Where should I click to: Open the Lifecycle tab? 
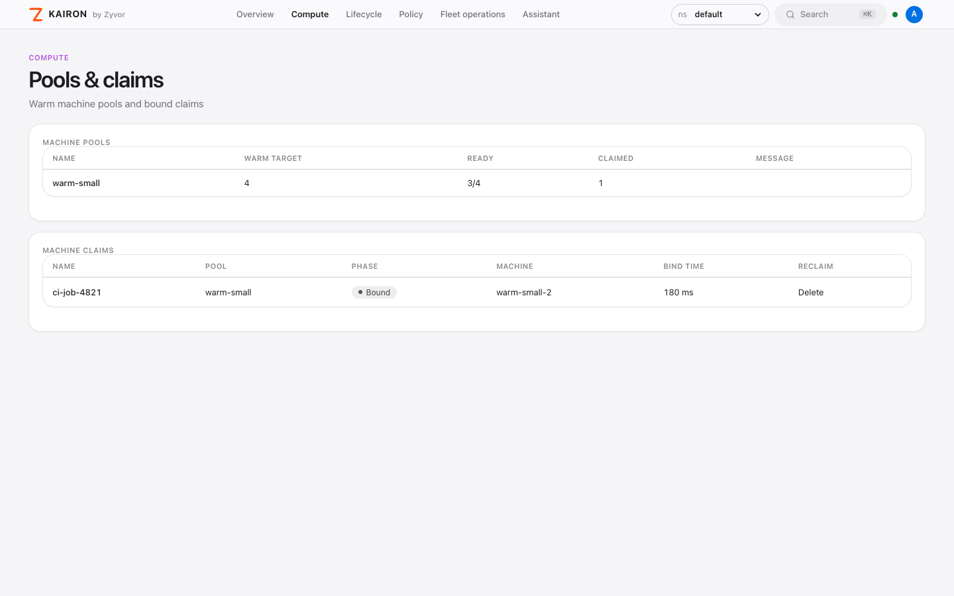tap(364, 15)
